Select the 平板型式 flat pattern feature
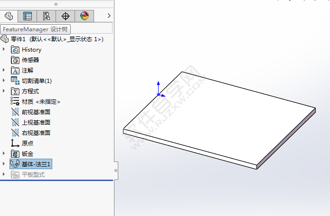 click(x=33, y=174)
